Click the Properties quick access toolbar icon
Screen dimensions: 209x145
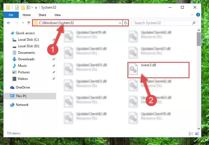point(17,8)
